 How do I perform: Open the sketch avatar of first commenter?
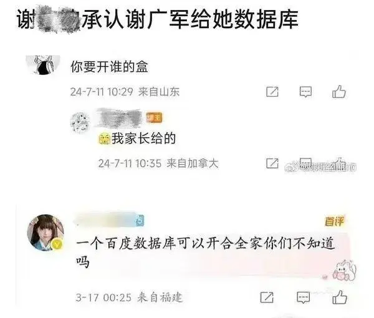[43, 64]
